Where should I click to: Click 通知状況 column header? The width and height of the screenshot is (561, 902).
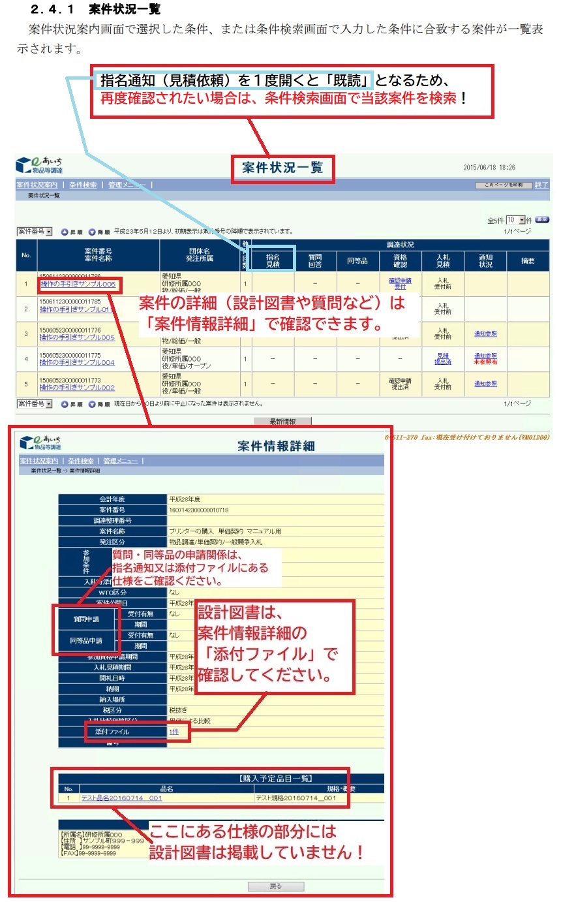click(485, 261)
